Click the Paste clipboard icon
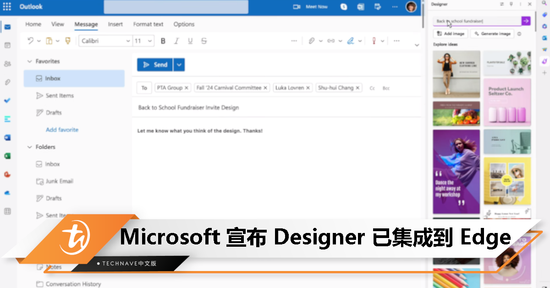Image resolution: width=550 pixels, height=288 pixels. pyautogui.click(x=49, y=41)
